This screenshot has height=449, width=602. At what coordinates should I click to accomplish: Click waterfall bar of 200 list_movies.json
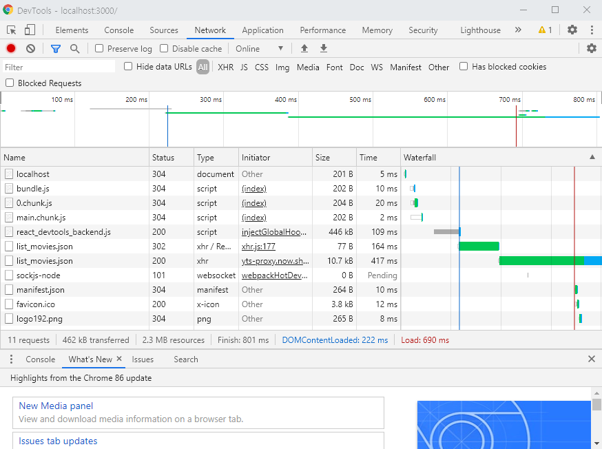[x=550, y=261]
